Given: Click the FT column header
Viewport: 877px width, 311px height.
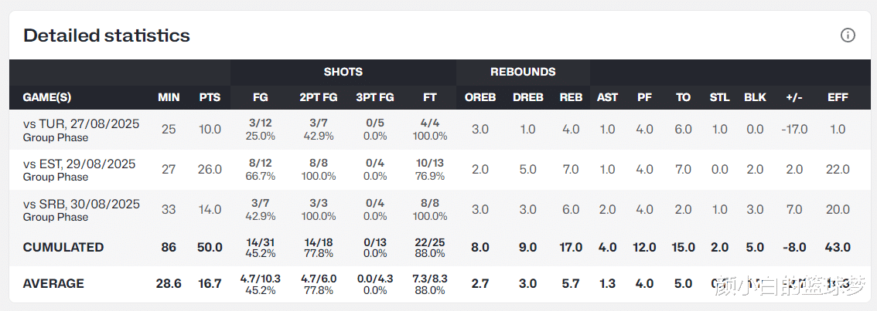Looking at the screenshot, I should click(x=430, y=97).
